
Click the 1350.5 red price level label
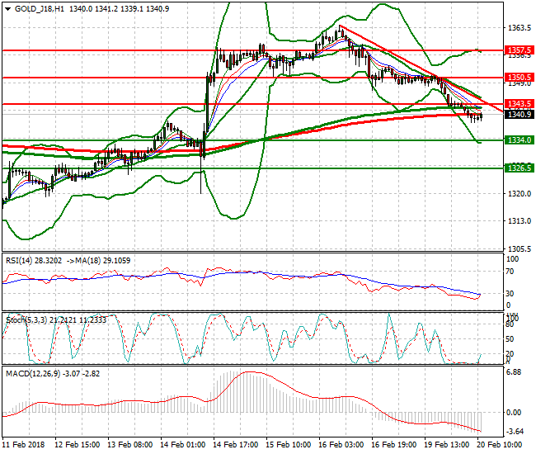click(520, 78)
